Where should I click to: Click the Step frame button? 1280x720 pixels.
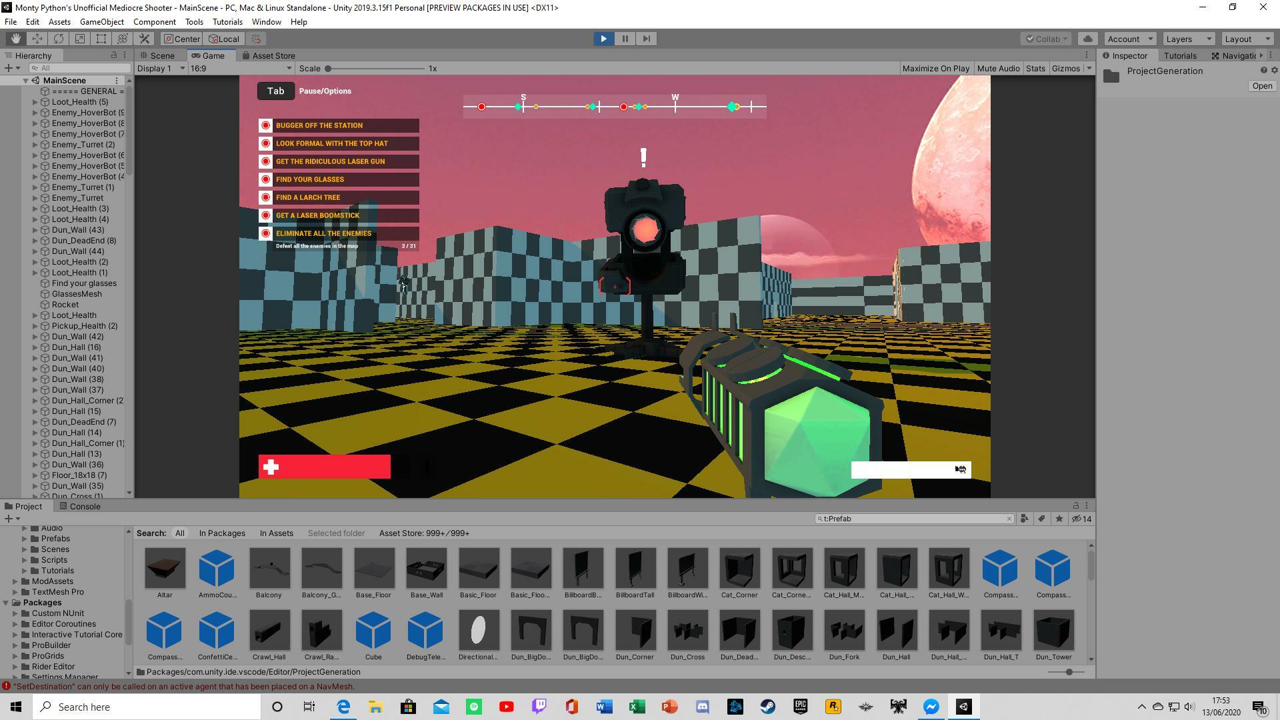pyautogui.click(x=646, y=39)
